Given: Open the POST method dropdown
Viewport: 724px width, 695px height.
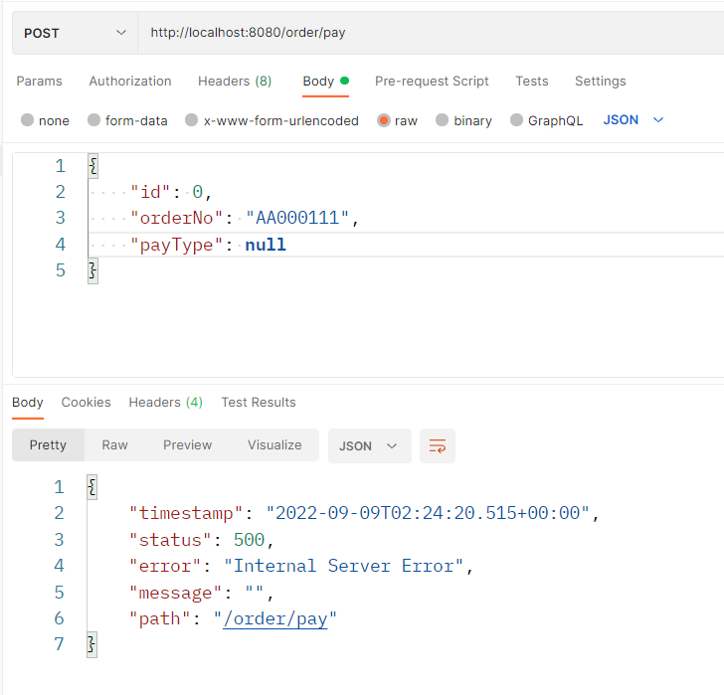Looking at the screenshot, I should [x=75, y=33].
